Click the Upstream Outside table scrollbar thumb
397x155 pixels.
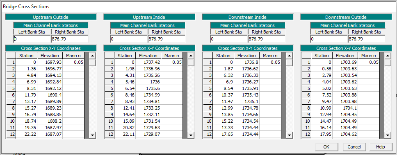tap(92, 62)
